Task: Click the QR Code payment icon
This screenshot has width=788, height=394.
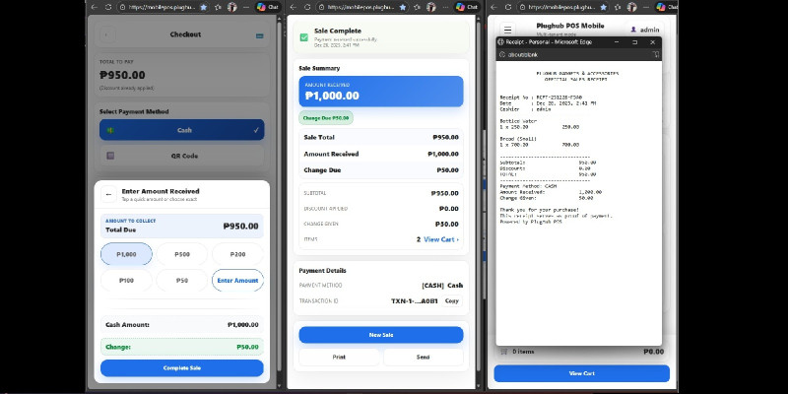Action: (x=110, y=156)
